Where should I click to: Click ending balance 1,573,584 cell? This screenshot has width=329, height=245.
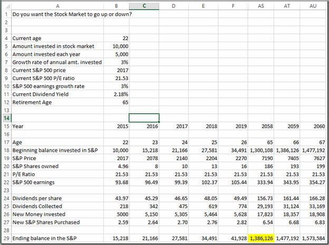[x=313, y=238]
